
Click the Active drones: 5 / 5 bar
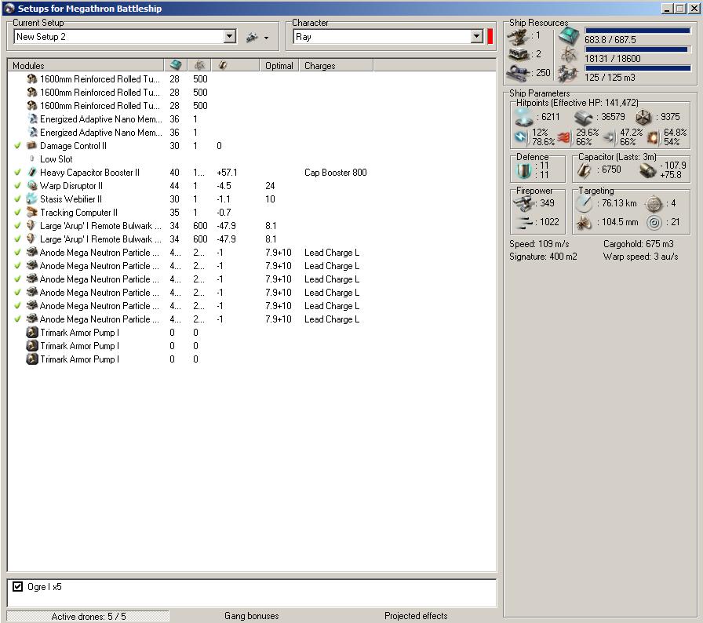(x=89, y=616)
